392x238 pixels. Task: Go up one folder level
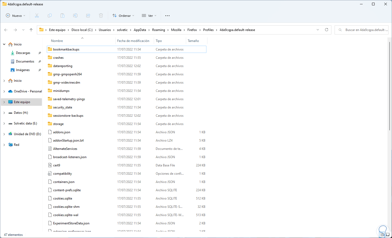click(31, 30)
